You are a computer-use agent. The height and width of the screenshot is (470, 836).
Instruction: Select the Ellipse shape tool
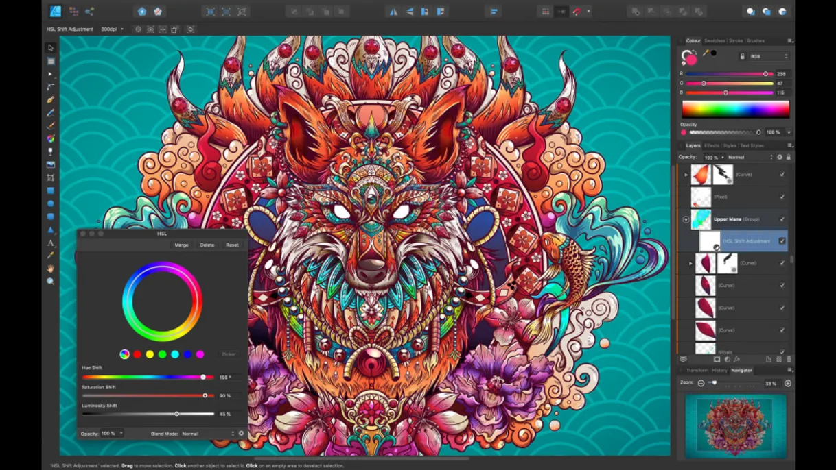51,203
